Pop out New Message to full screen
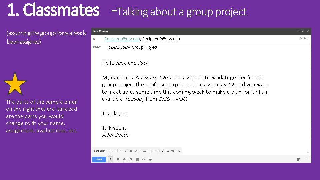This screenshot has width=320, height=180. [x=303, y=31]
